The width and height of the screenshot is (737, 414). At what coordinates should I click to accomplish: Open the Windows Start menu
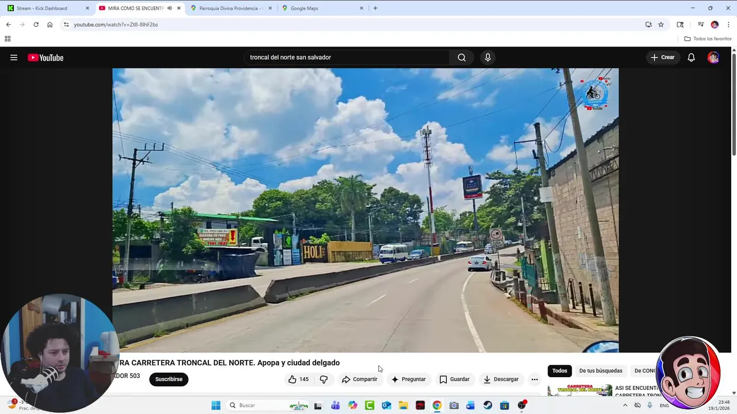tap(216, 405)
